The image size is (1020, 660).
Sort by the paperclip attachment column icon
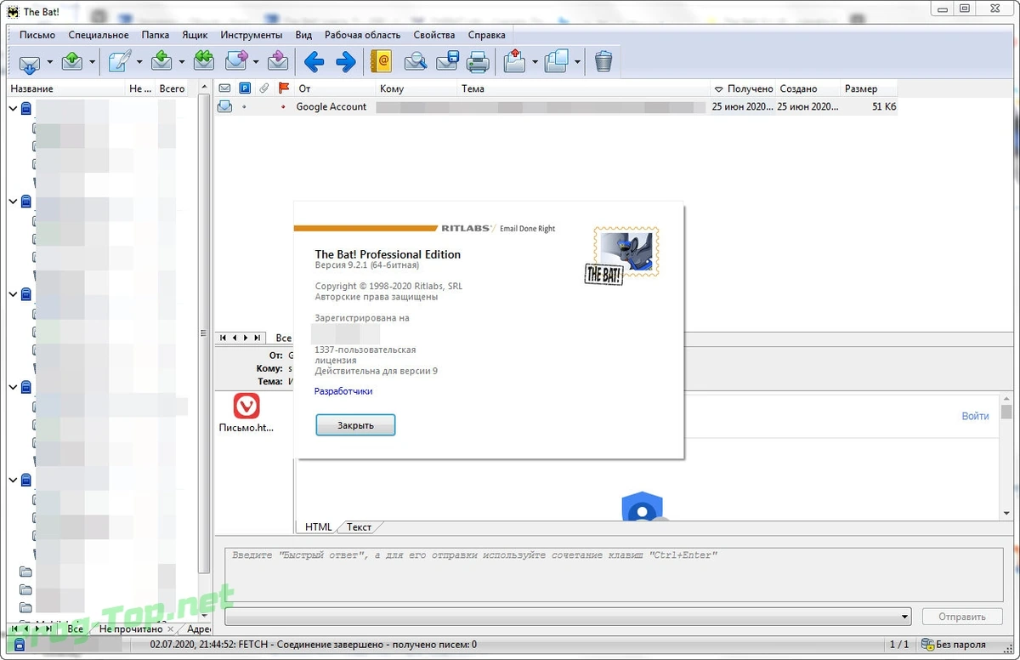(x=264, y=88)
